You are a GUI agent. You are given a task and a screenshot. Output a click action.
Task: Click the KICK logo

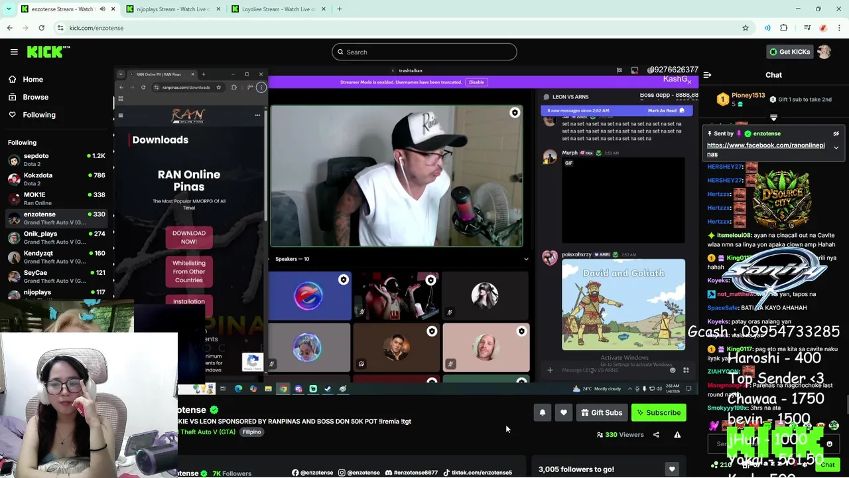pos(48,52)
